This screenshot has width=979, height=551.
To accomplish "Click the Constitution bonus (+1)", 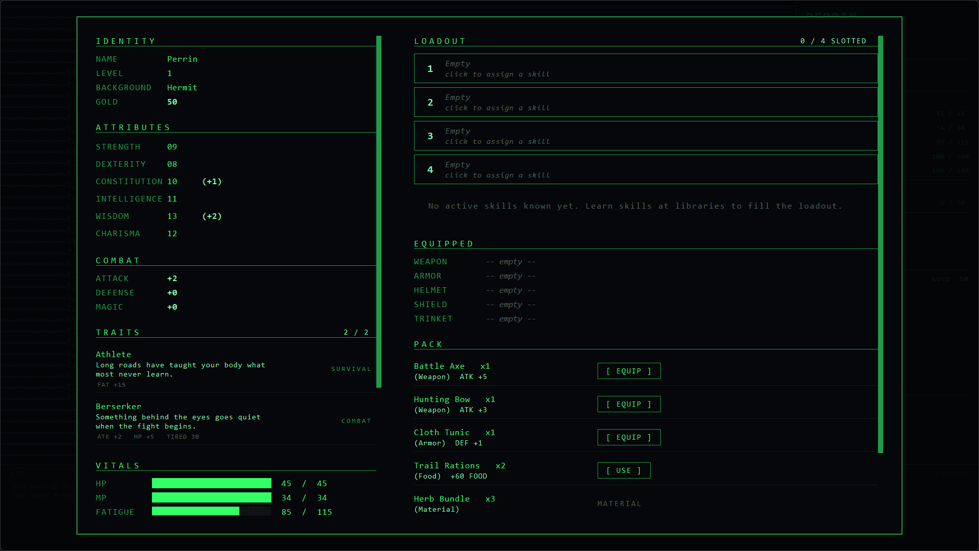I will coord(212,182).
